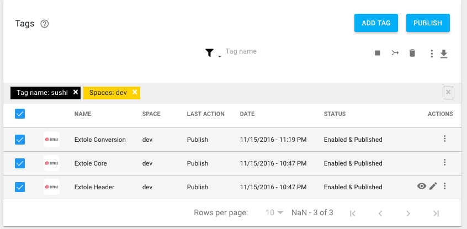Viewport: 467px width, 229px height.
Task: Click the square stop/disable toolbar icon
Action: (x=378, y=54)
